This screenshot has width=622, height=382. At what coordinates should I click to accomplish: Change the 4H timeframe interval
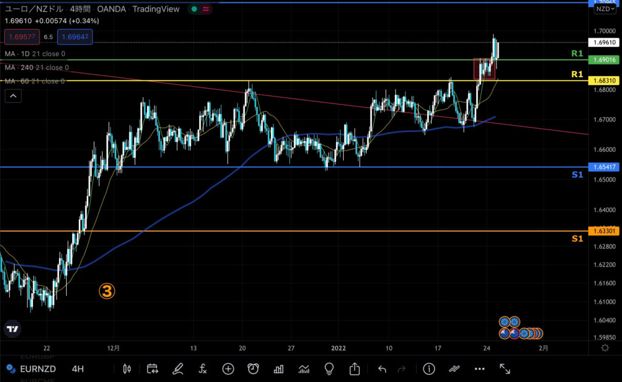[78, 369]
